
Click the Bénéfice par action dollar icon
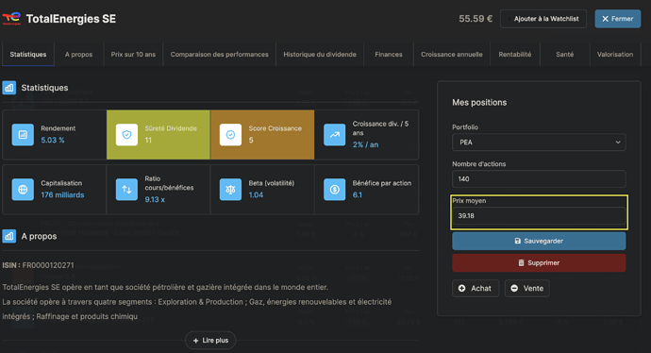tap(335, 190)
